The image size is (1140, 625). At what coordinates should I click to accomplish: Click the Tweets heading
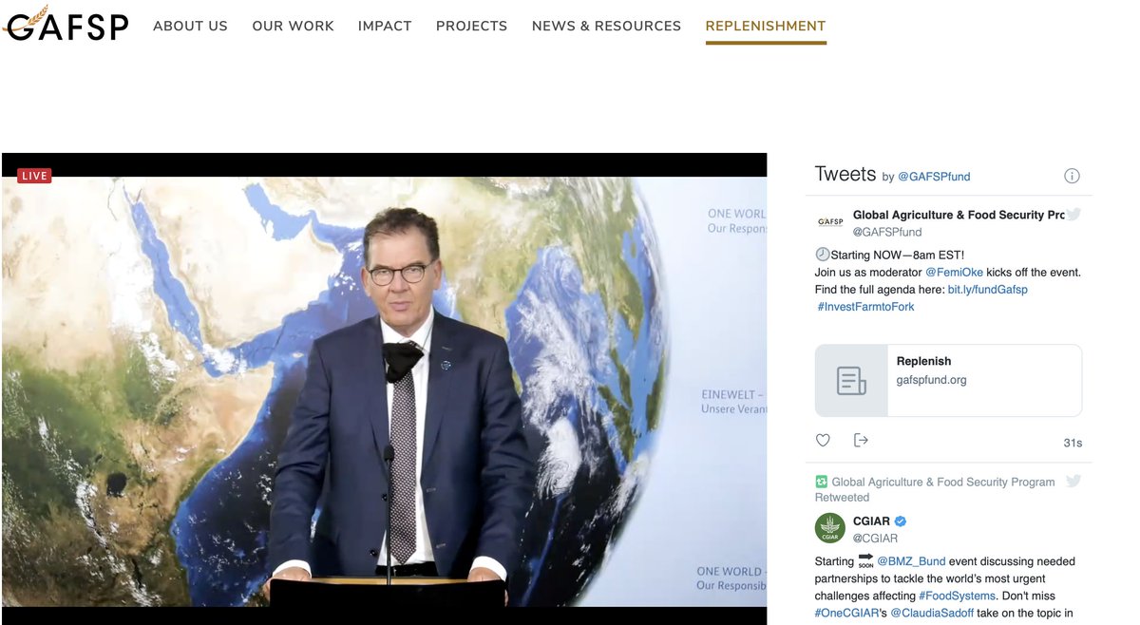click(x=845, y=175)
